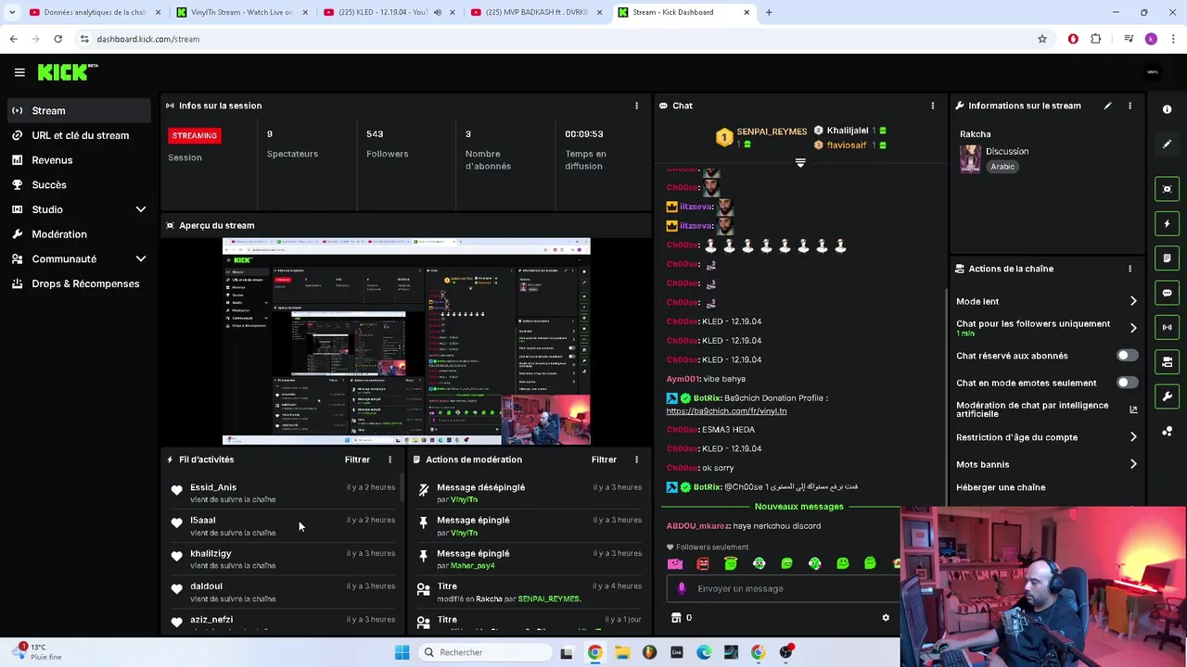
Task: Open Windows Start menu
Action: point(402,652)
